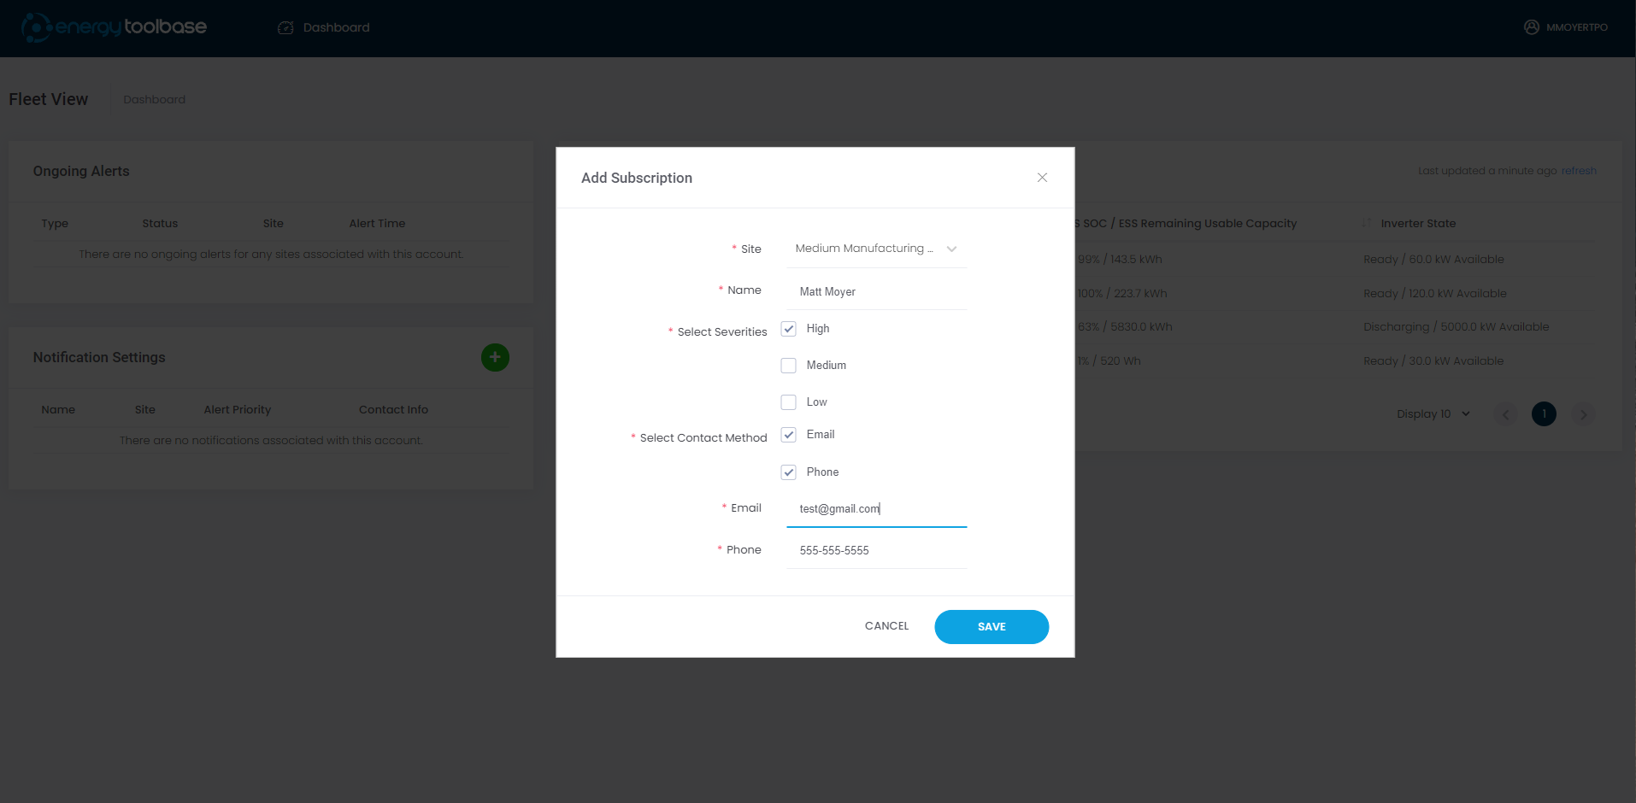Click the Fleet View heading
Image resolution: width=1636 pixels, height=803 pixels.
click(x=48, y=99)
